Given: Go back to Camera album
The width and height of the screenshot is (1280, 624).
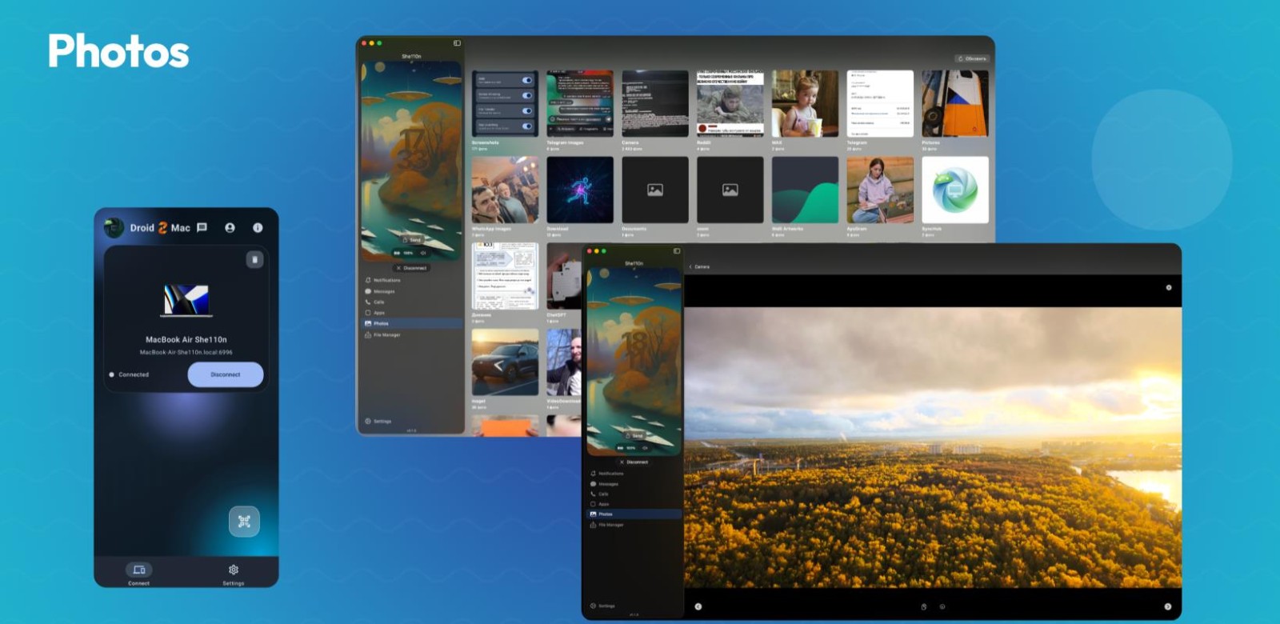Looking at the screenshot, I should coord(698,266).
